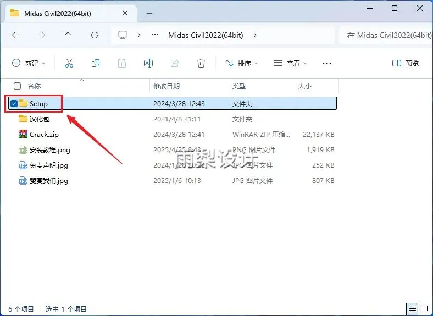Show hidden path with breadcrumb ellipsis
This screenshot has height=316, width=433.
pos(155,35)
